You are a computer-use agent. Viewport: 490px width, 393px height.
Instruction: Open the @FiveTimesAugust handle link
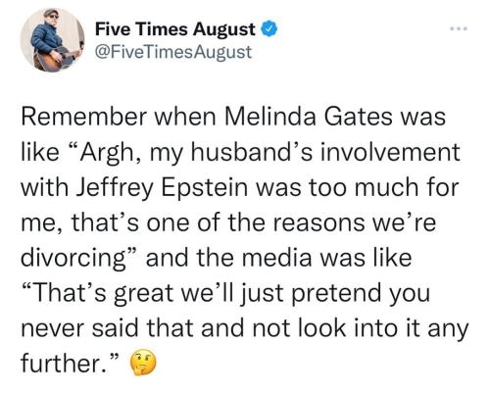173,52
